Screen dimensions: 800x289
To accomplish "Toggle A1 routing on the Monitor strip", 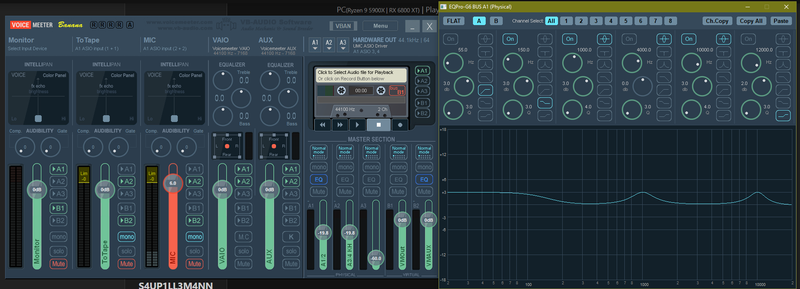I will [x=59, y=169].
